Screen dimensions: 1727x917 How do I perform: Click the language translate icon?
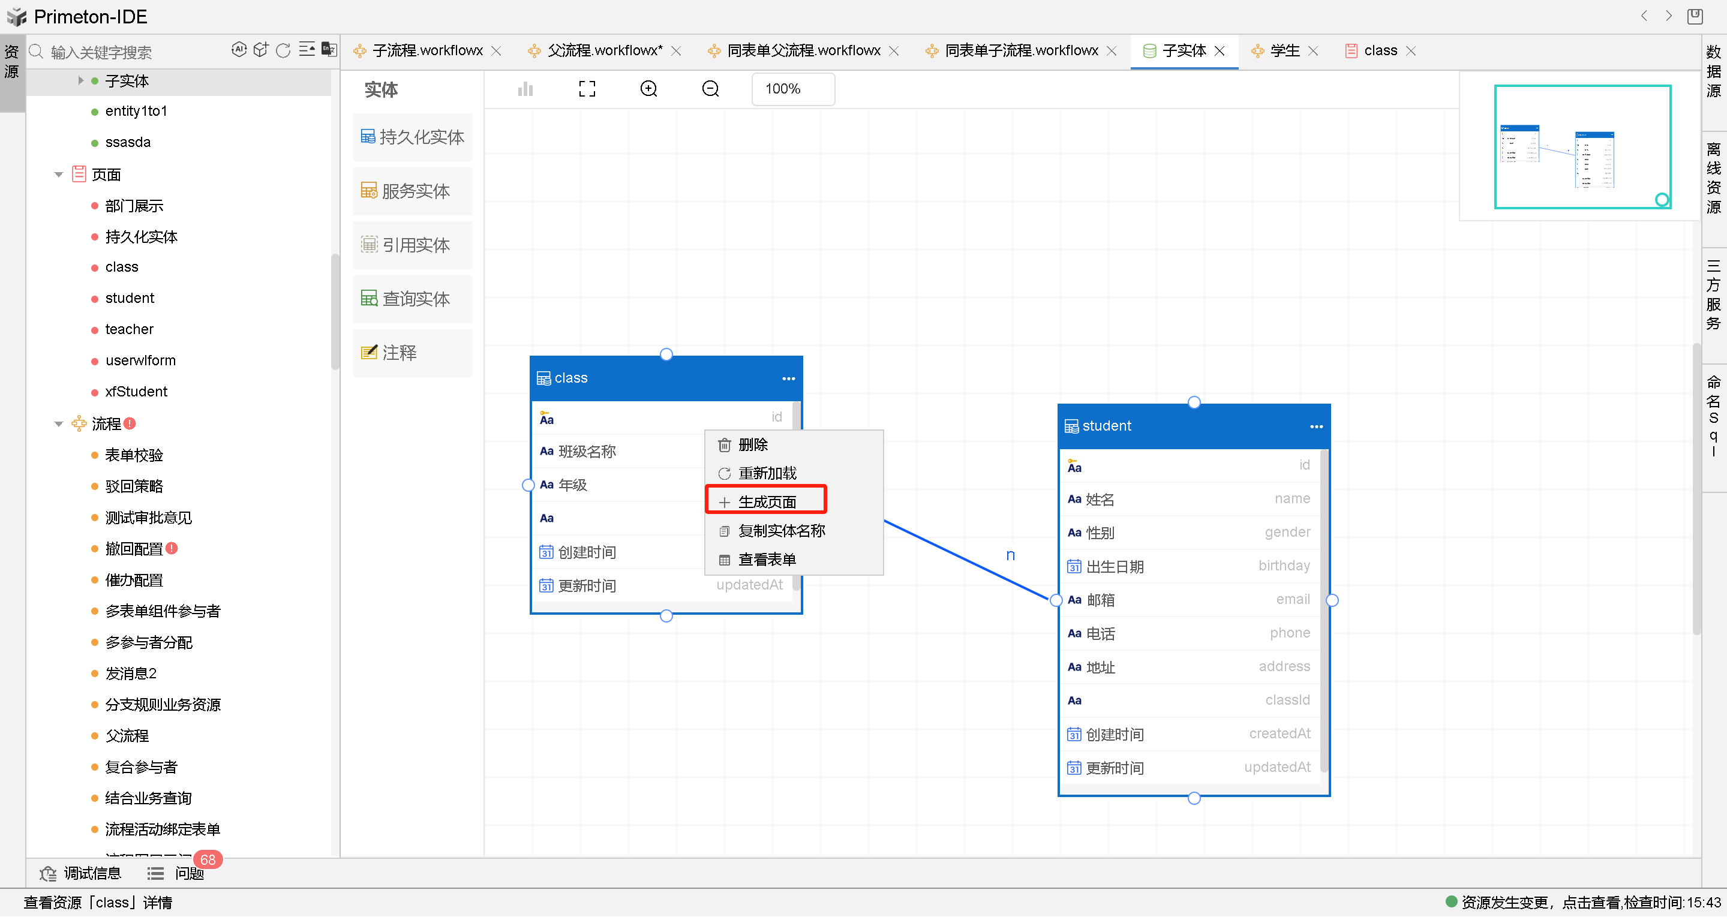(x=329, y=50)
